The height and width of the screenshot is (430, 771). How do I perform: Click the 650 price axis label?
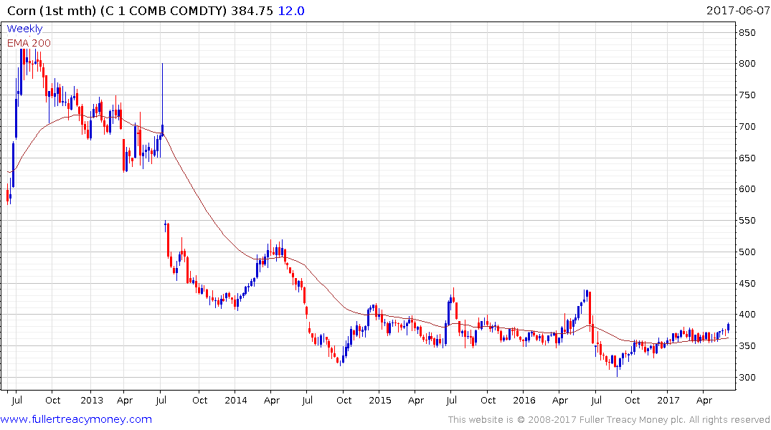coord(747,158)
